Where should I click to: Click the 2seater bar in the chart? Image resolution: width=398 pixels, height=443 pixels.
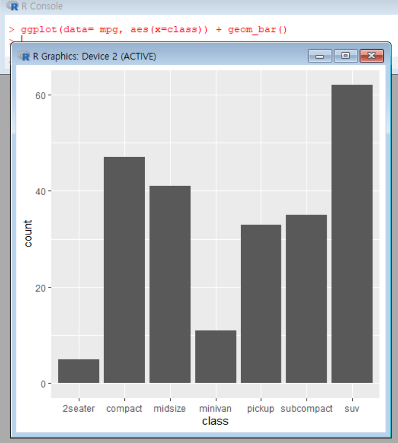pos(79,371)
